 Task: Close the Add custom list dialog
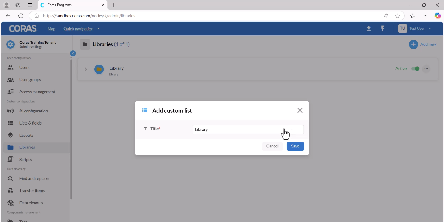point(300,110)
